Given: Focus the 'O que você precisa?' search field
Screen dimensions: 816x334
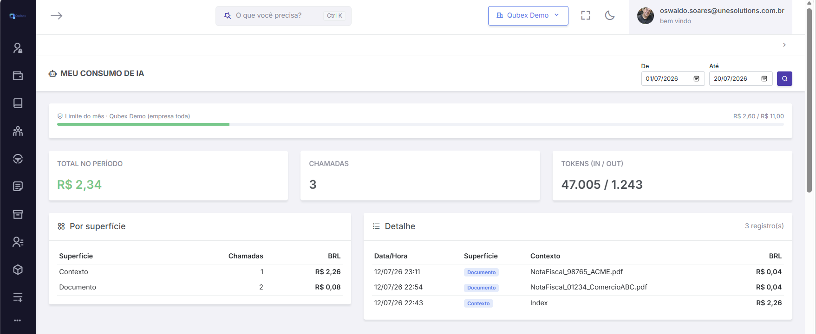Looking at the screenshot, I should click(x=283, y=16).
